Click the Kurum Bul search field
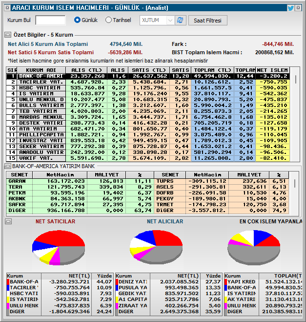This screenshot has width=306, height=322. (x=50, y=20)
